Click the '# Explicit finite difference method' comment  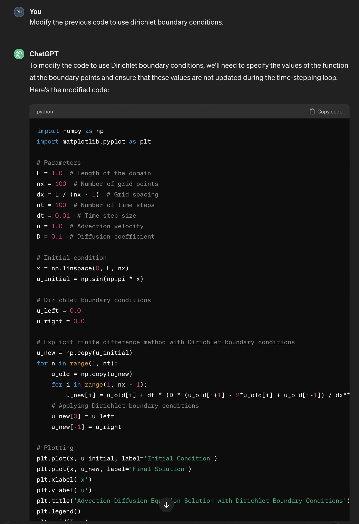pos(166,342)
